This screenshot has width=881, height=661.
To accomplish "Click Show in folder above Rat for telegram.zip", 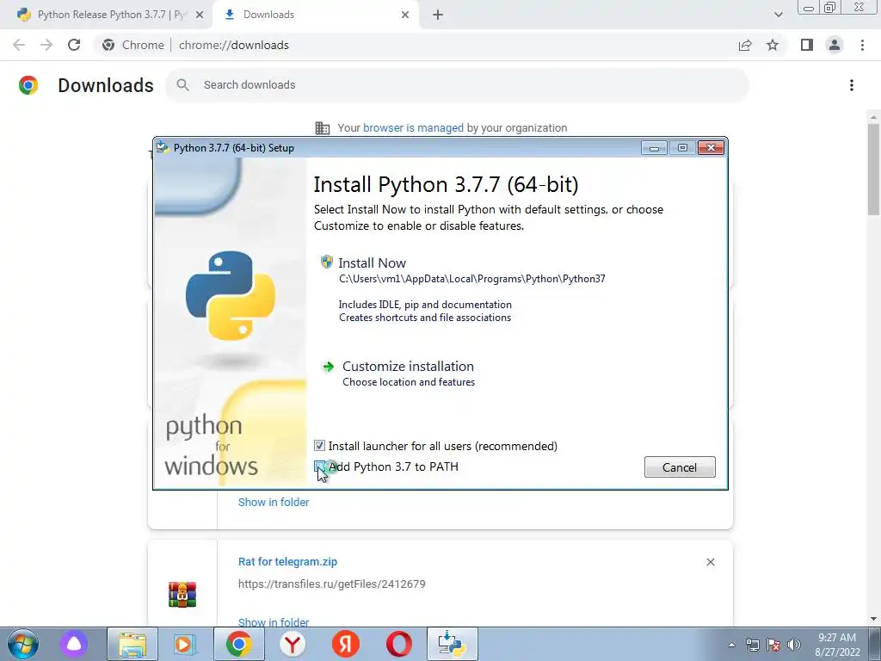I will [274, 502].
